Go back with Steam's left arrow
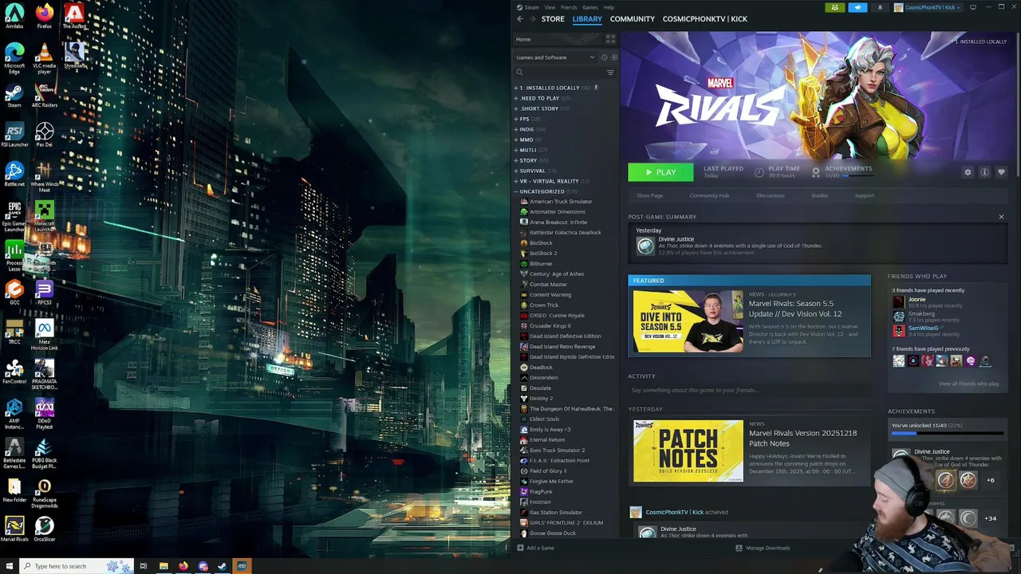This screenshot has height=574, width=1021. pyautogui.click(x=520, y=18)
